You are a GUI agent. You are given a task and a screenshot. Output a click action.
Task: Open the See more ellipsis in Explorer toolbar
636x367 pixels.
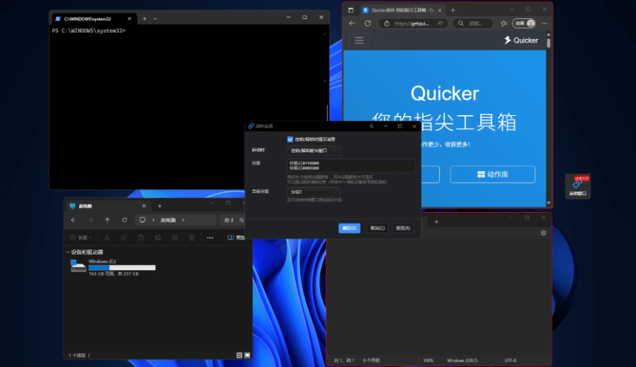point(210,237)
